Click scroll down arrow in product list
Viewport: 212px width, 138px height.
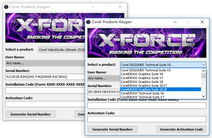(203, 97)
